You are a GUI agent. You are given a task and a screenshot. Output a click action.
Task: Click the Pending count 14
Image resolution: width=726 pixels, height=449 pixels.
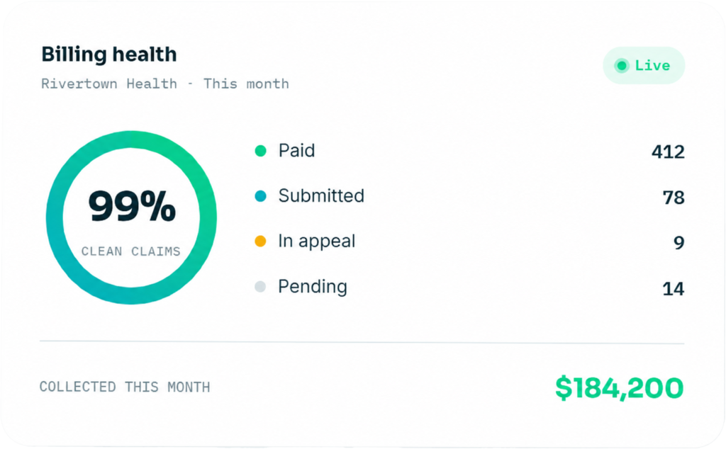click(x=674, y=288)
